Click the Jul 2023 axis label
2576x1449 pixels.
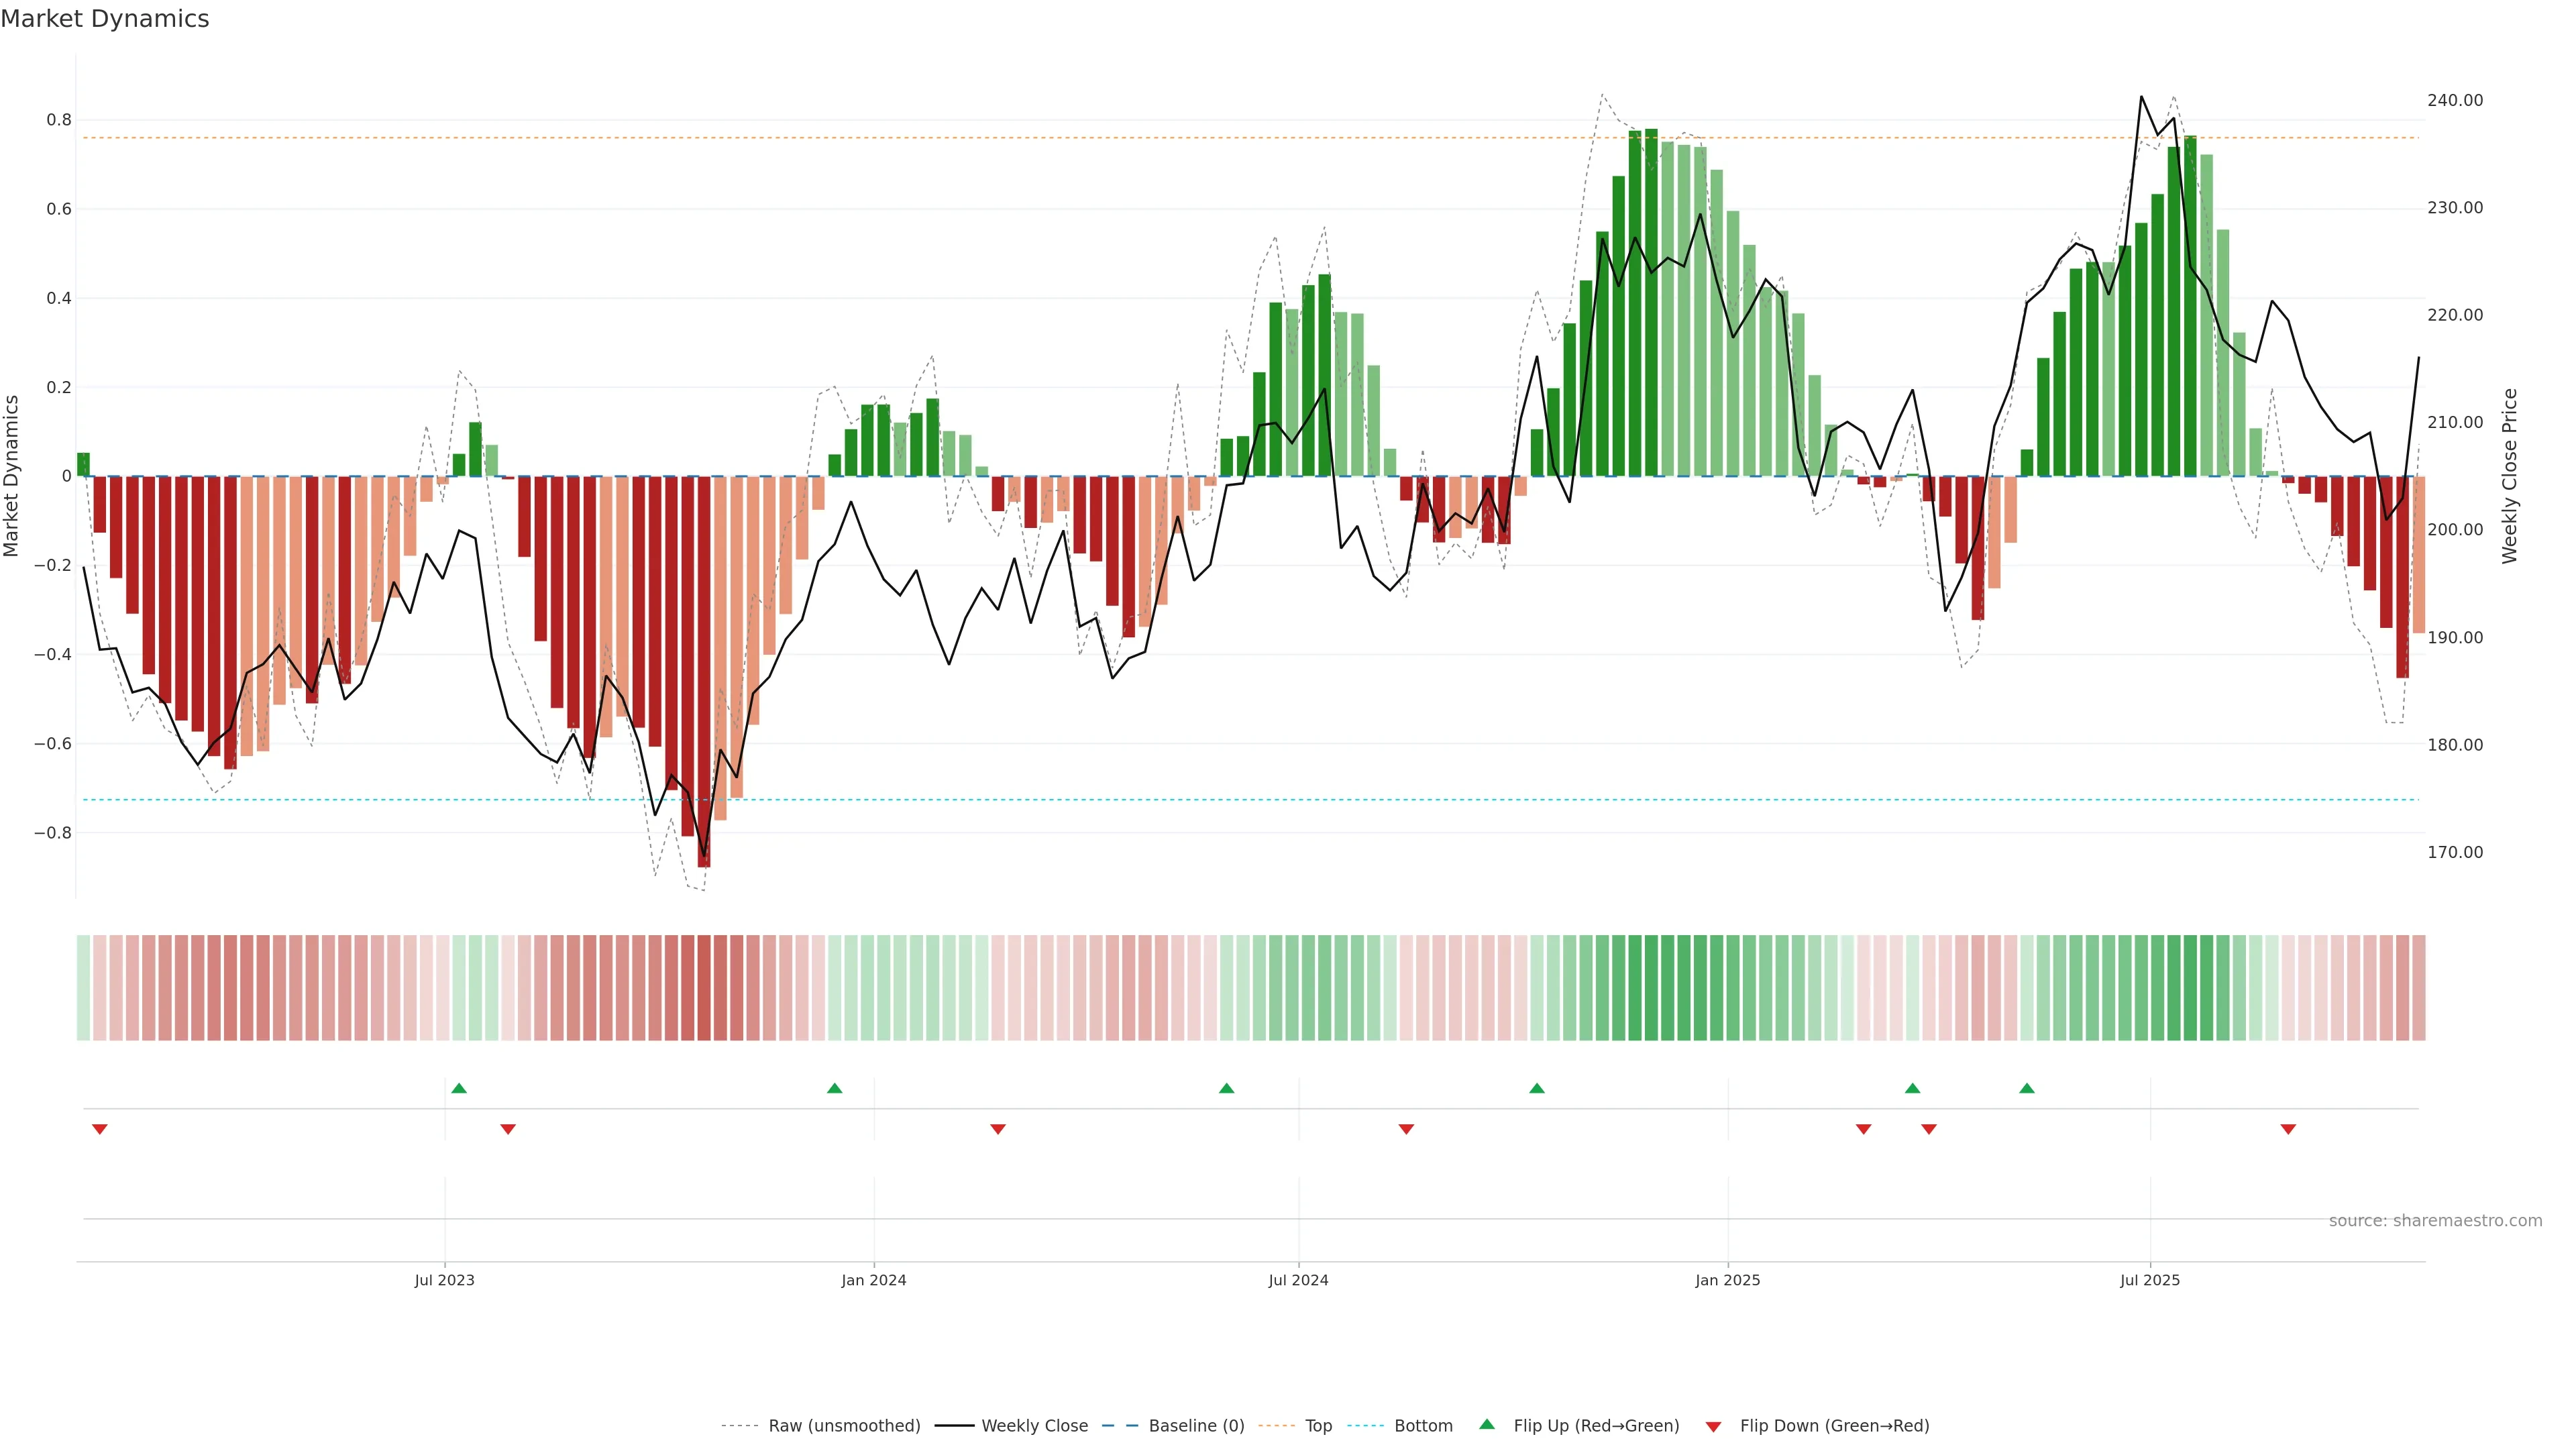(x=444, y=1280)
